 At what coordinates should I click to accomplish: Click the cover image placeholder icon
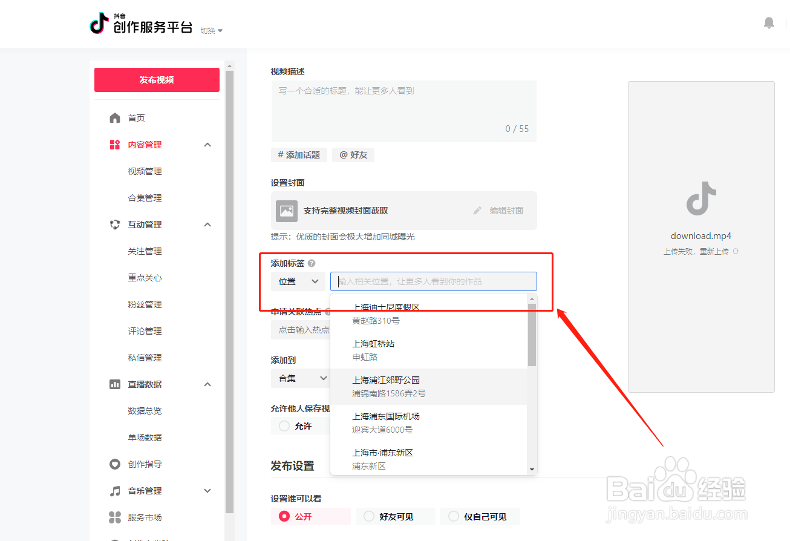287,211
